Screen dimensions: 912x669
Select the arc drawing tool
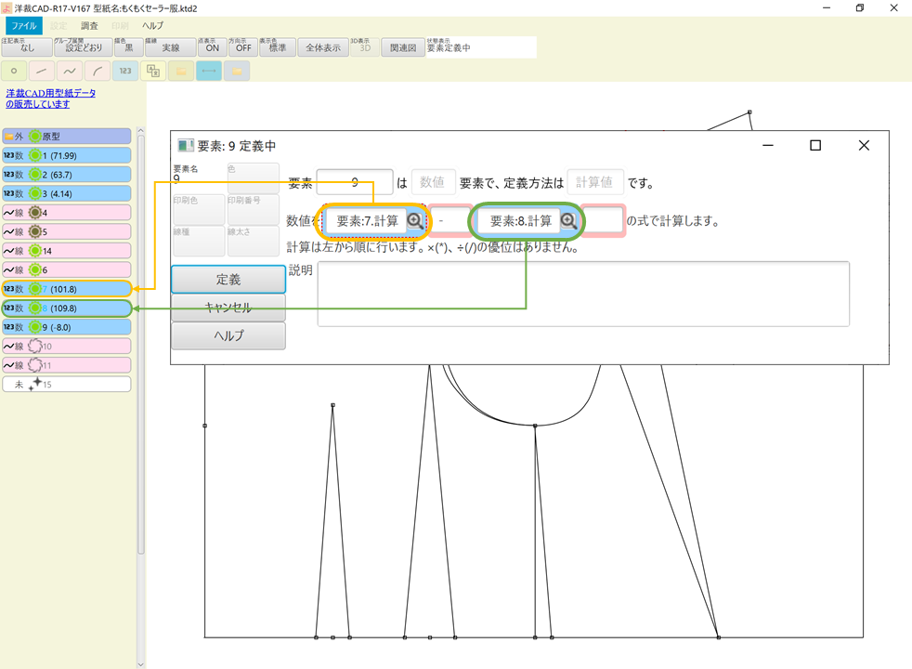click(96, 70)
